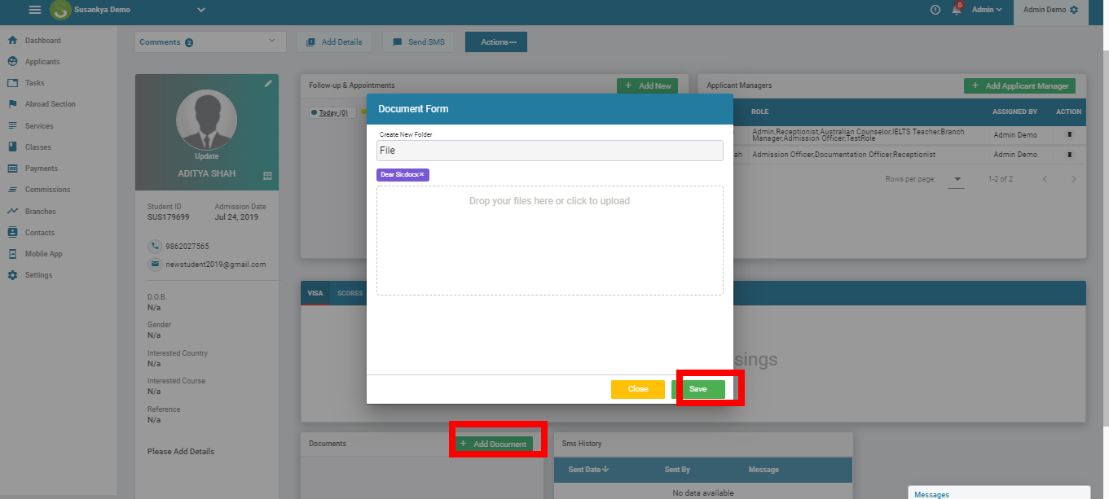Select the VISA tab
The height and width of the screenshot is (499, 1109).
pos(315,293)
